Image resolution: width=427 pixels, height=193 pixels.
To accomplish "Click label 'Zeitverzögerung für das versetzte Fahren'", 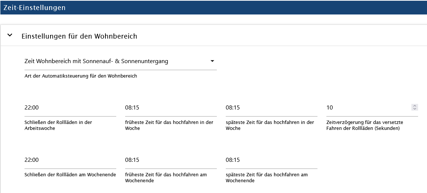I will click(365, 125).
